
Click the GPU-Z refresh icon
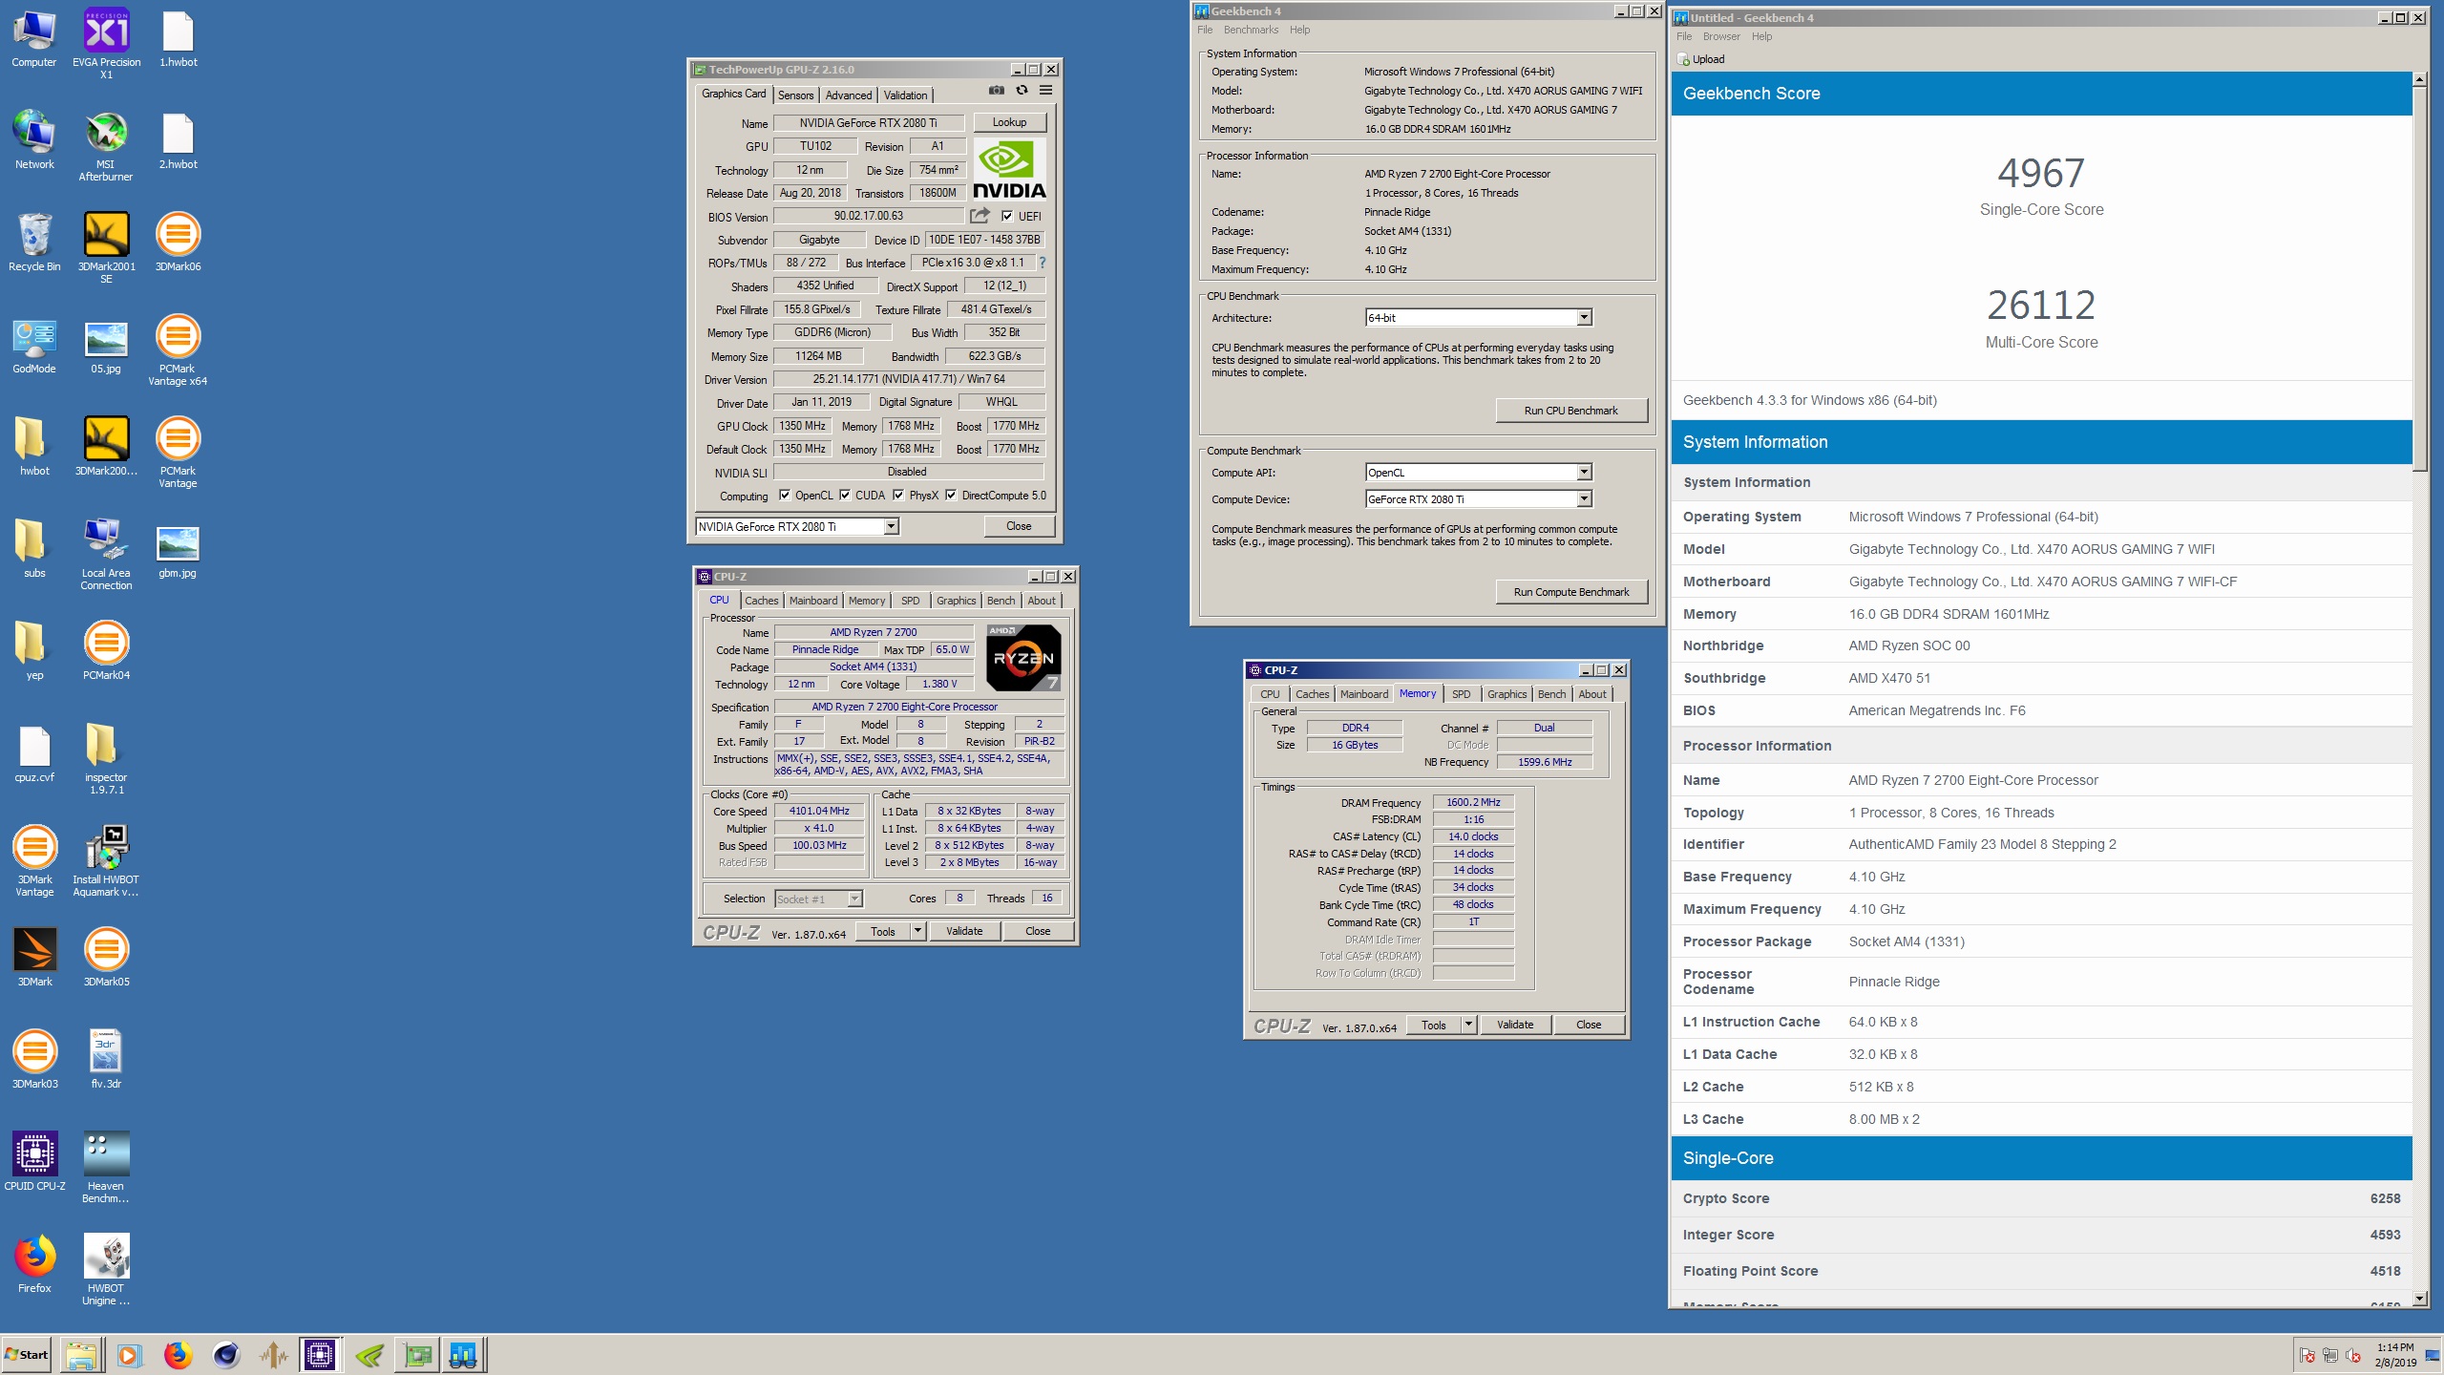coord(1022,91)
